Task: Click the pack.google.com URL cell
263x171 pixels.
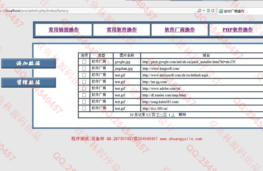Action: (202, 62)
